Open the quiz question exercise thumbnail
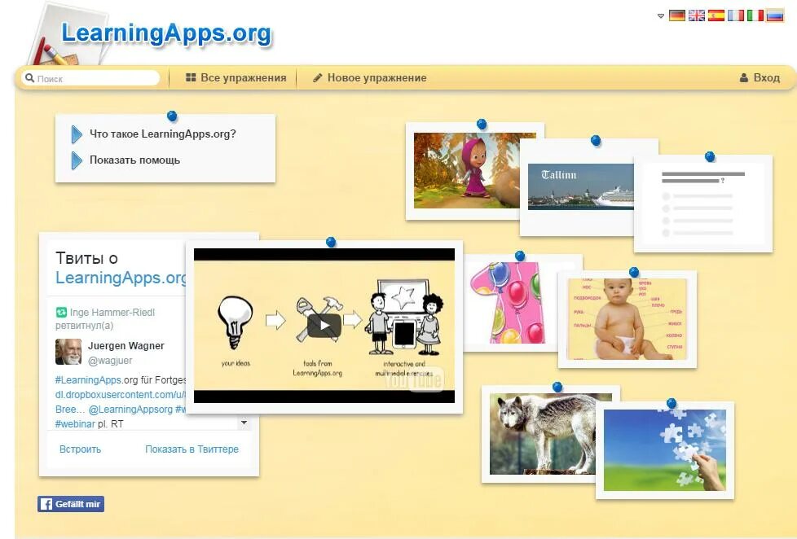 703,204
